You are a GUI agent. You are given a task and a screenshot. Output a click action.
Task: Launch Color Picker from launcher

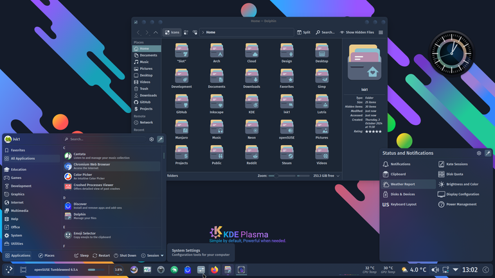tap(112, 177)
